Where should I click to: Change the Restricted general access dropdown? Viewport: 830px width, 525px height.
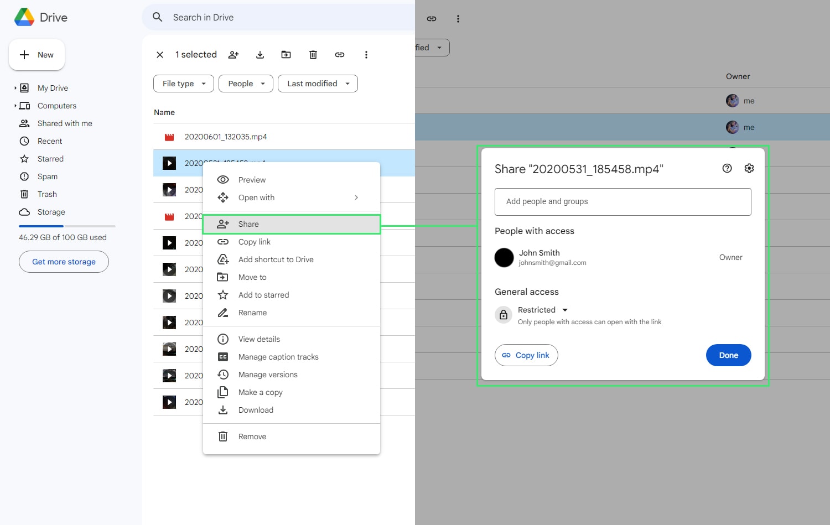pyautogui.click(x=543, y=310)
